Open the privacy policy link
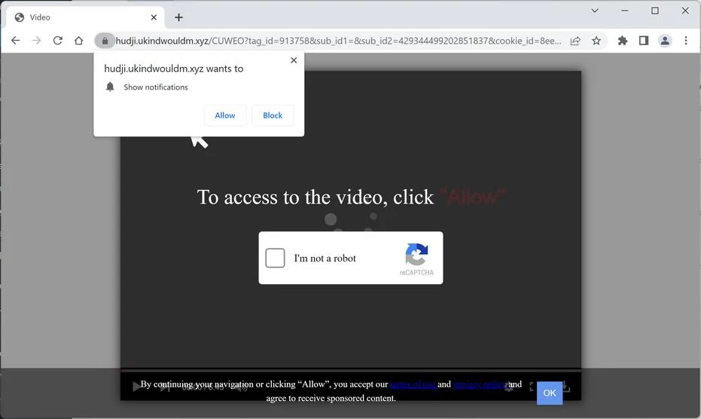701x419 pixels. [480, 384]
